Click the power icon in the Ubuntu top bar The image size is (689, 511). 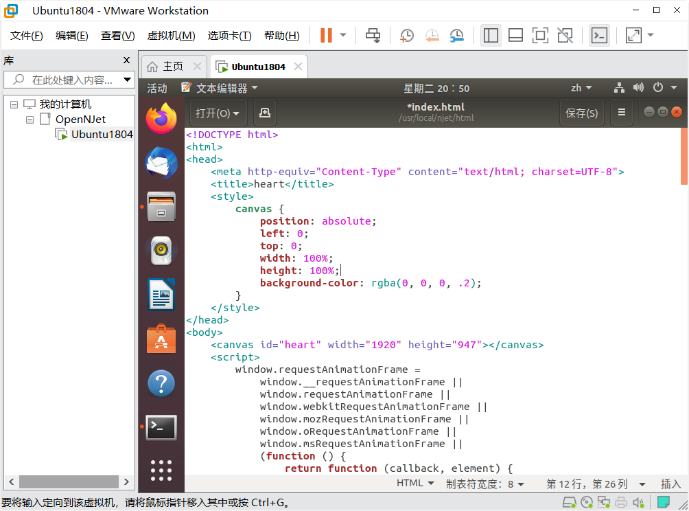click(658, 87)
